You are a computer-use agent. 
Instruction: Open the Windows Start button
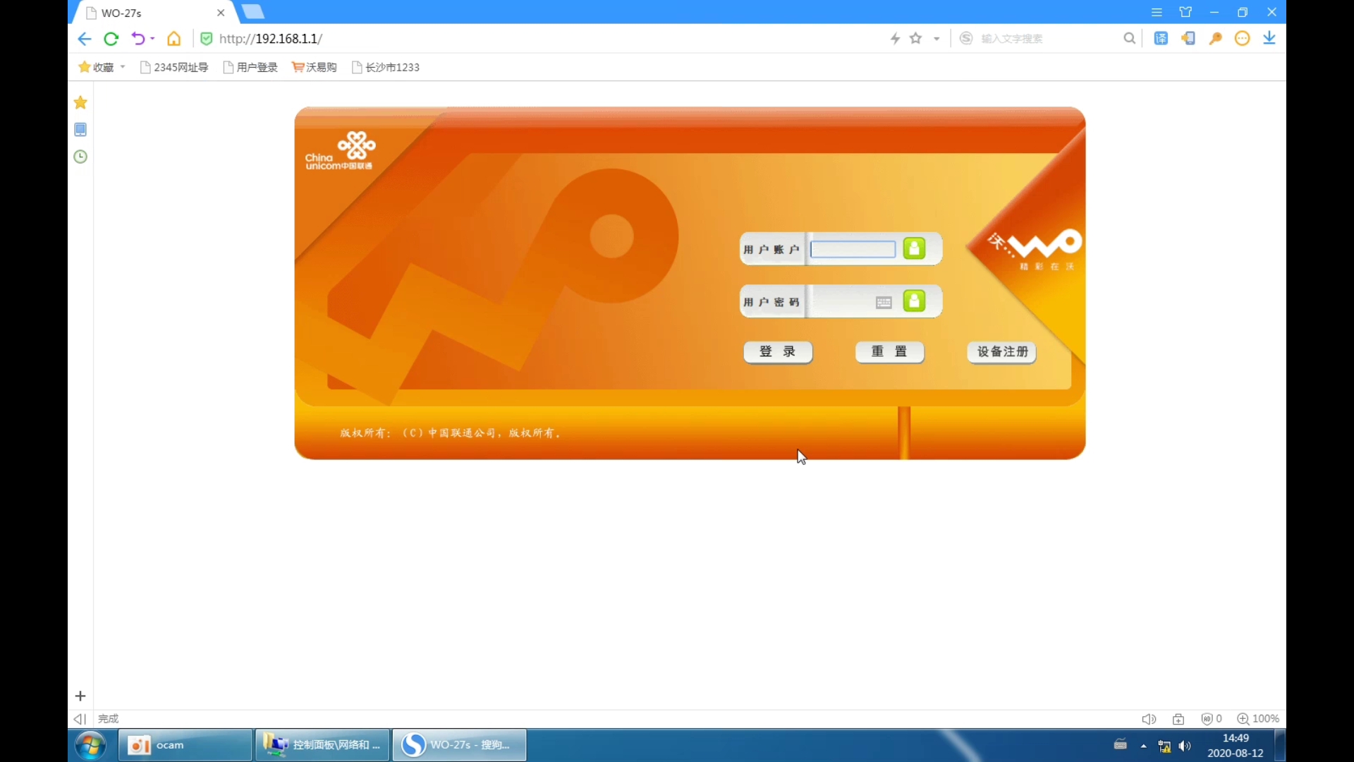(x=90, y=745)
